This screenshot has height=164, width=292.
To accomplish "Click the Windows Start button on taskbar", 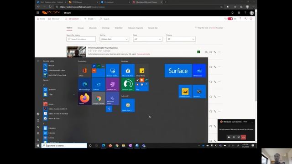I will point(38,146).
